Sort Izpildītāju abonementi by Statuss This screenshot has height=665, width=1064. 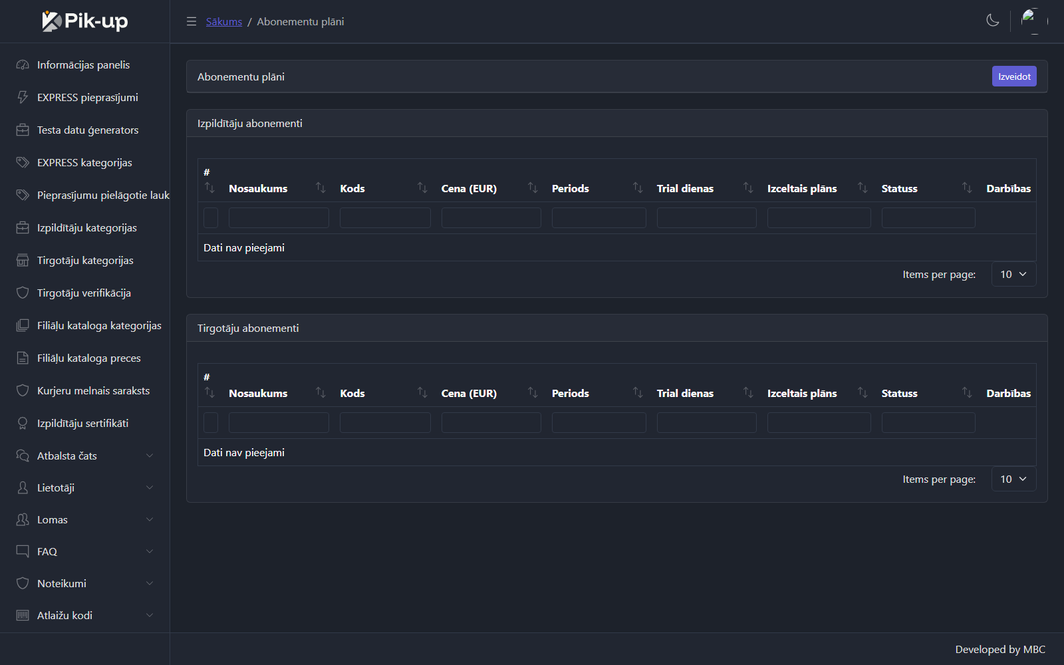(967, 188)
